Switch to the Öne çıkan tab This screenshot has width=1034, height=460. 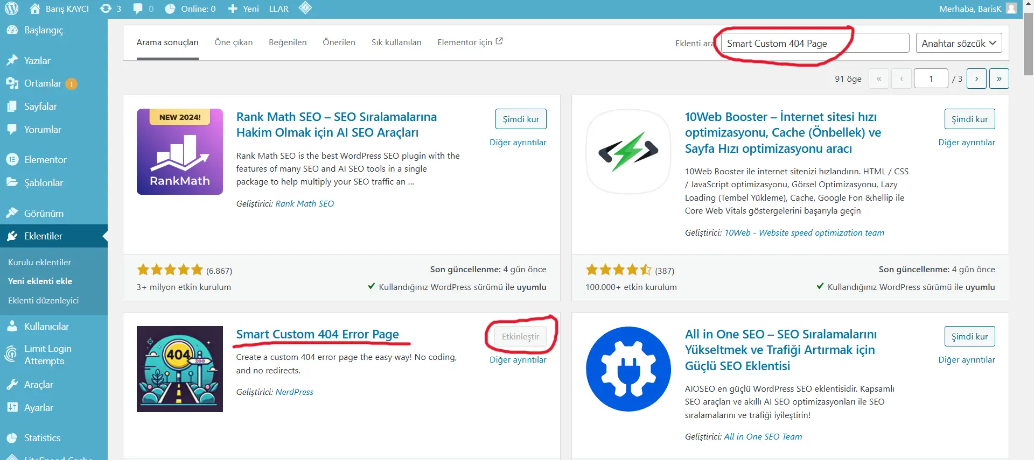click(233, 43)
